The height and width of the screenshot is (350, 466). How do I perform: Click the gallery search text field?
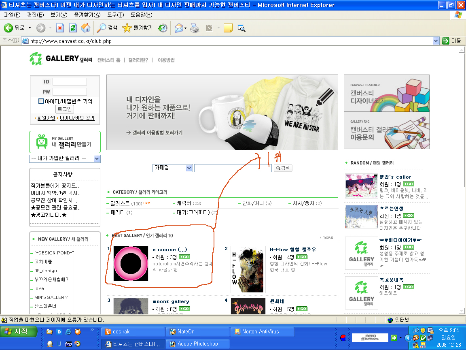tap(233, 168)
